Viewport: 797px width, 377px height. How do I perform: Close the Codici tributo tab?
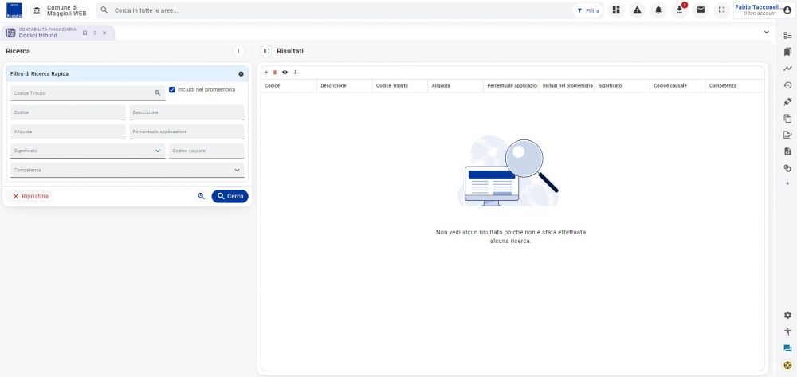pos(104,33)
